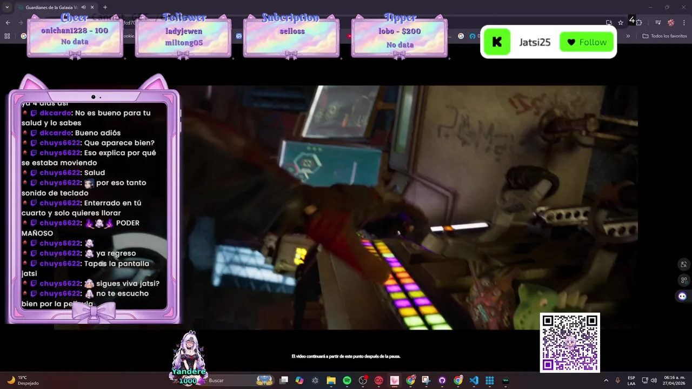Click the chat message 'Tapas la pantalla jatsi'
692x389 pixels.
85,269
